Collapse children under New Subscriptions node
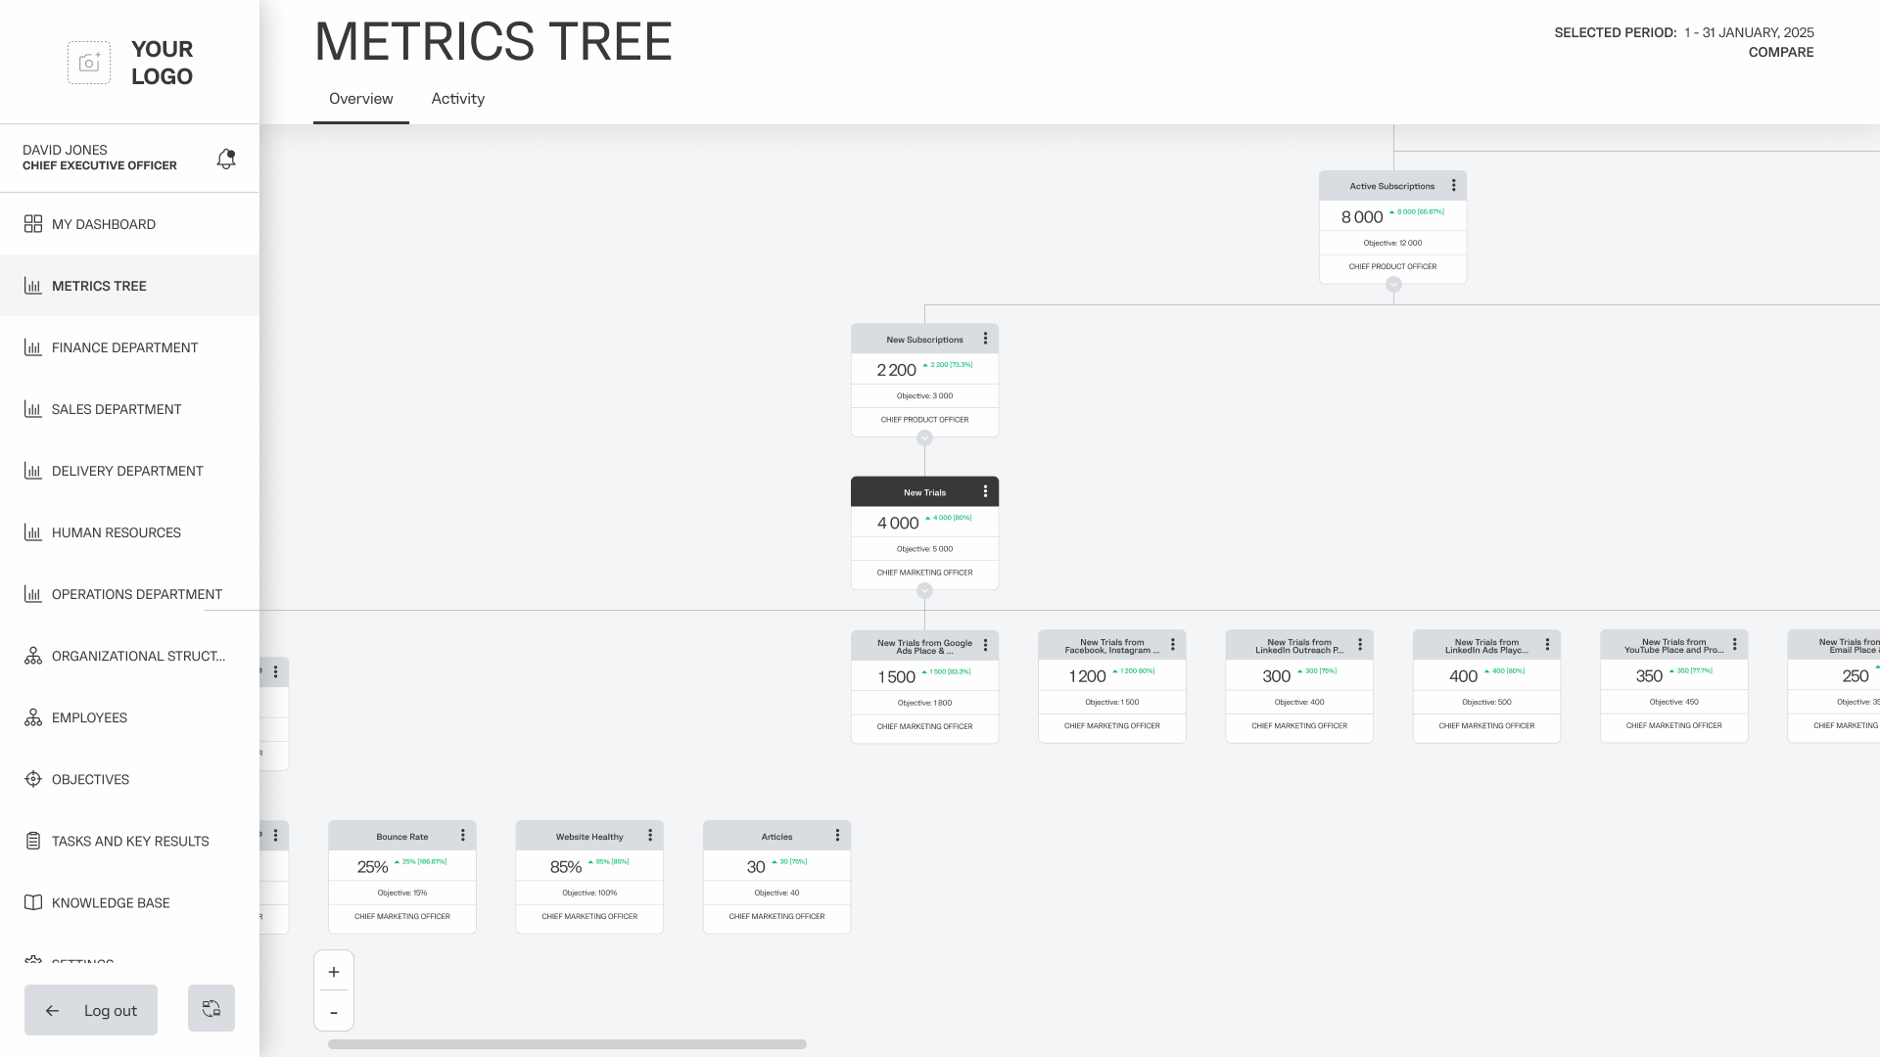 tap(924, 437)
